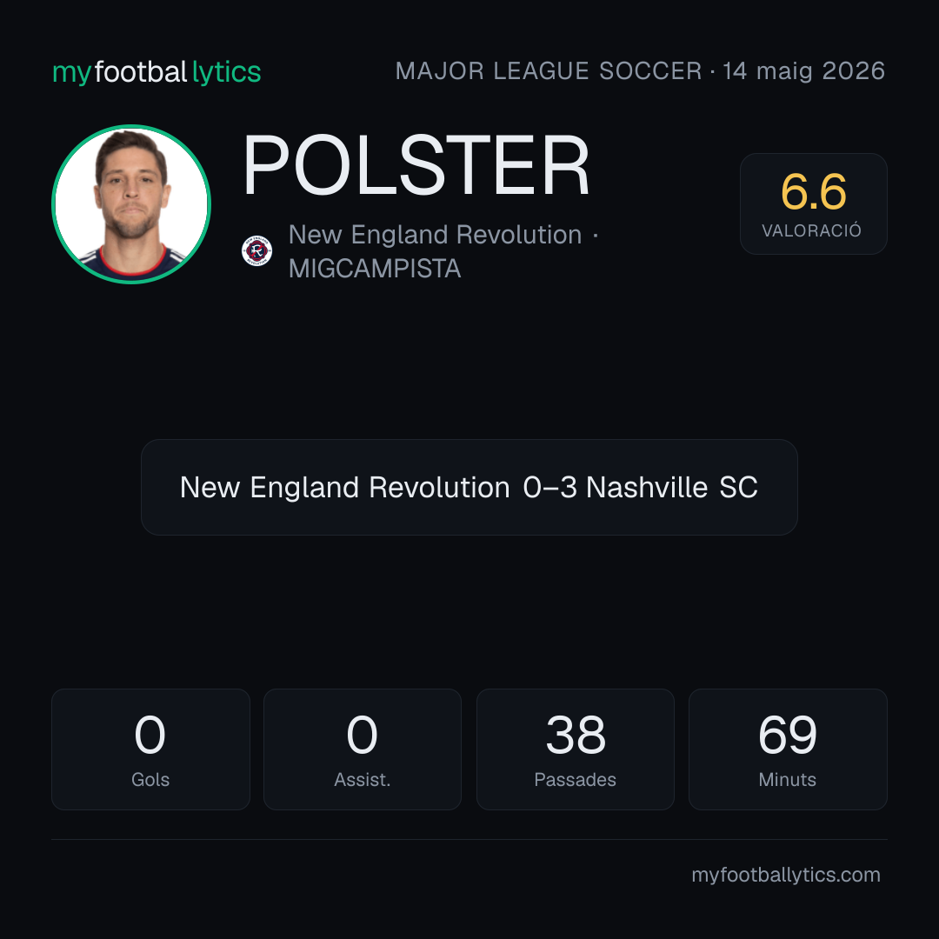Select the Minuts stat card showing 69

[x=788, y=749]
